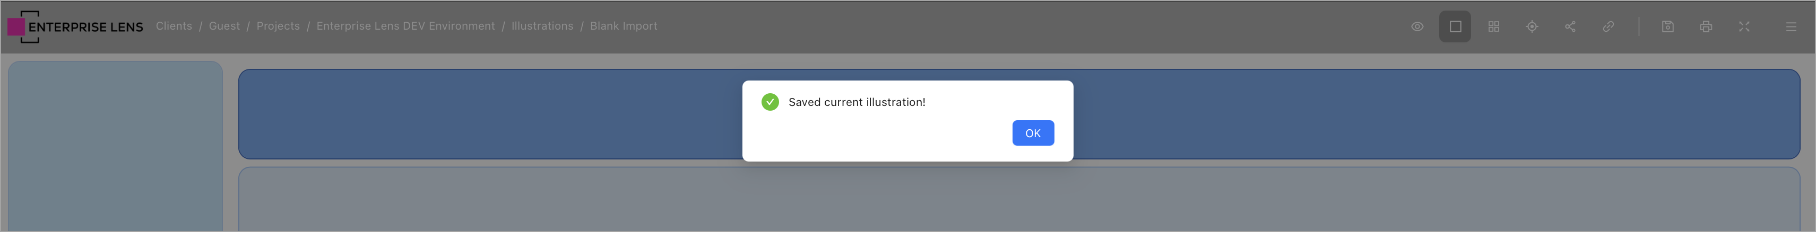The width and height of the screenshot is (1816, 232).
Task: Open Enterprise Lens DEV Environment breadcrumb
Action: (x=405, y=26)
